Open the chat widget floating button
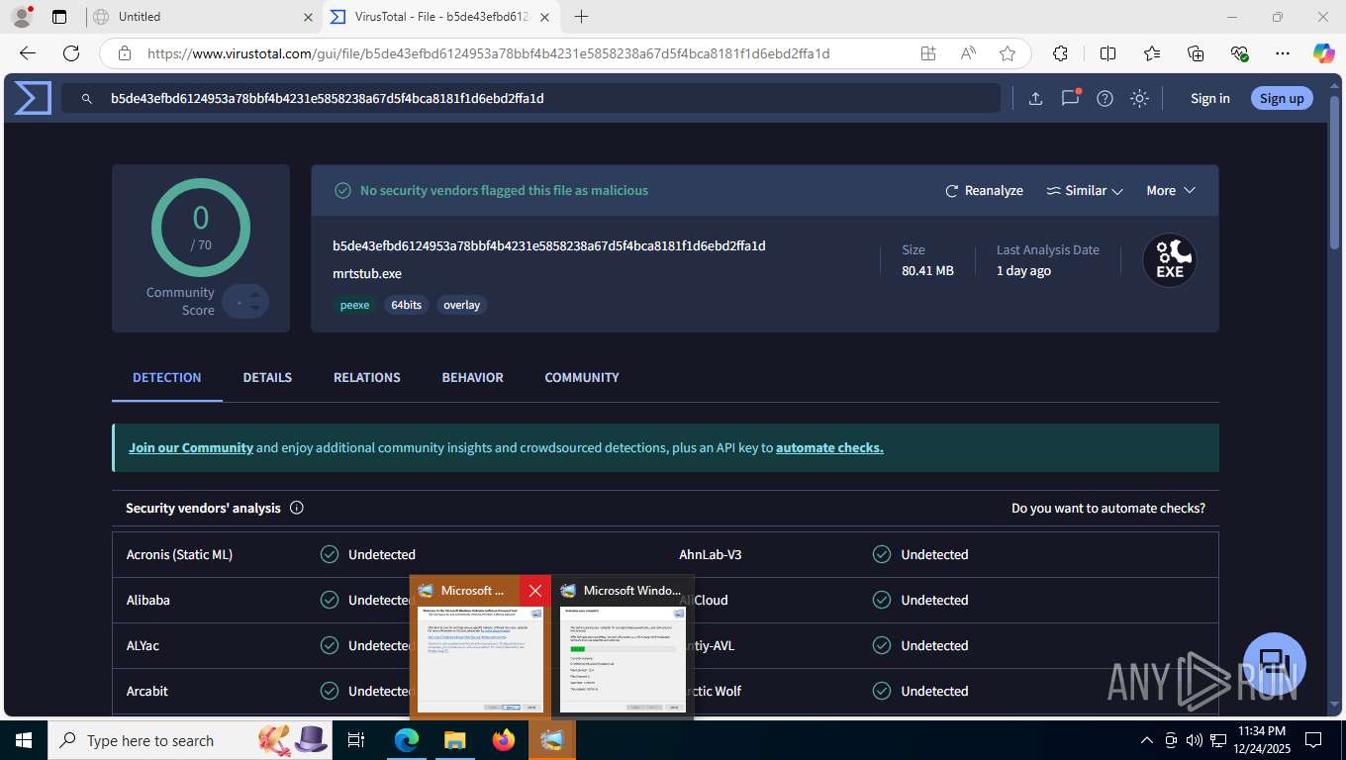The width and height of the screenshot is (1346, 760). click(1275, 664)
